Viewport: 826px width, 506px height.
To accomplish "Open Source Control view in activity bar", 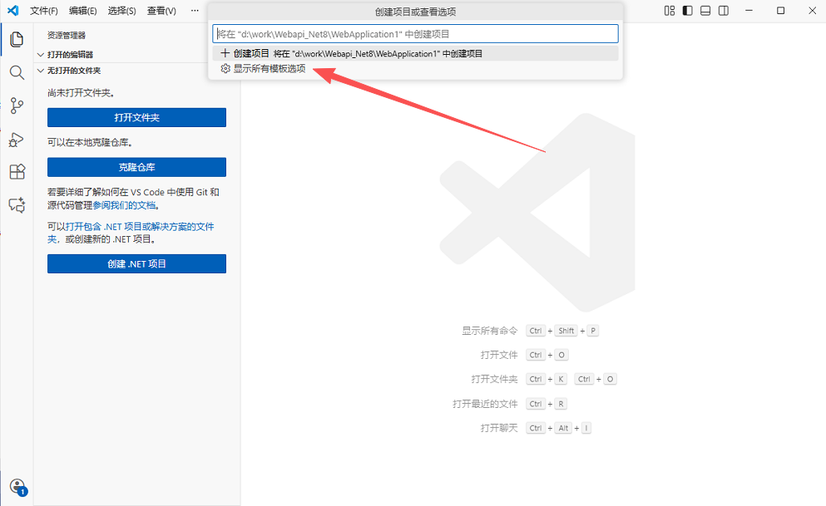I will (x=17, y=106).
